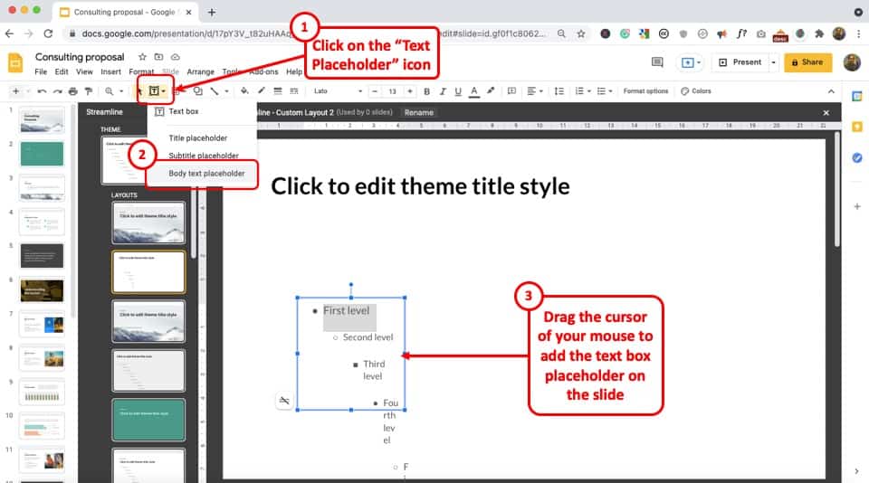Open the Edit menu
This screenshot has height=483, width=869.
click(x=62, y=71)
